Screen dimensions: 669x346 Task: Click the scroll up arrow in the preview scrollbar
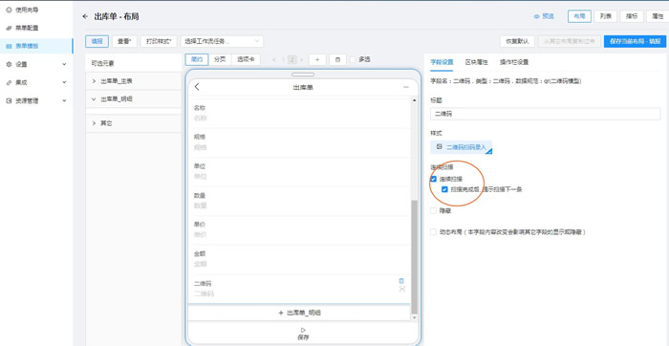click(x=414, y=99)
